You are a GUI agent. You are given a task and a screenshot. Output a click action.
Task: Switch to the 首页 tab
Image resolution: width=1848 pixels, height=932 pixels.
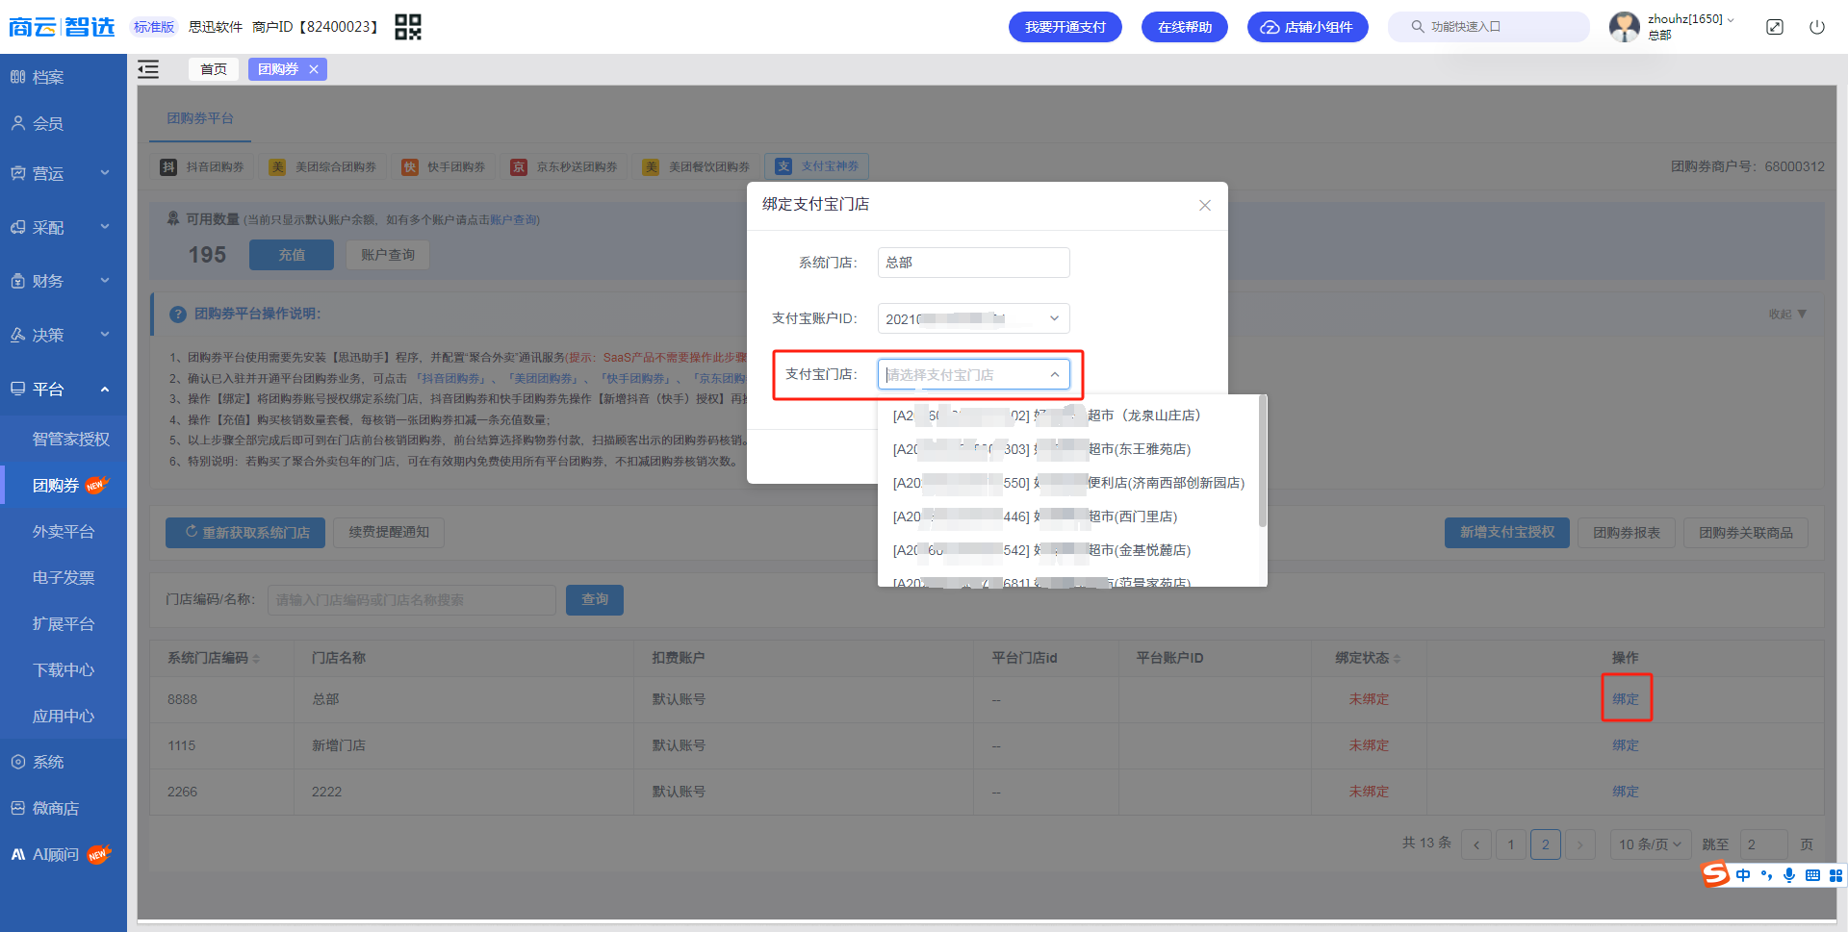coord(214,69)
